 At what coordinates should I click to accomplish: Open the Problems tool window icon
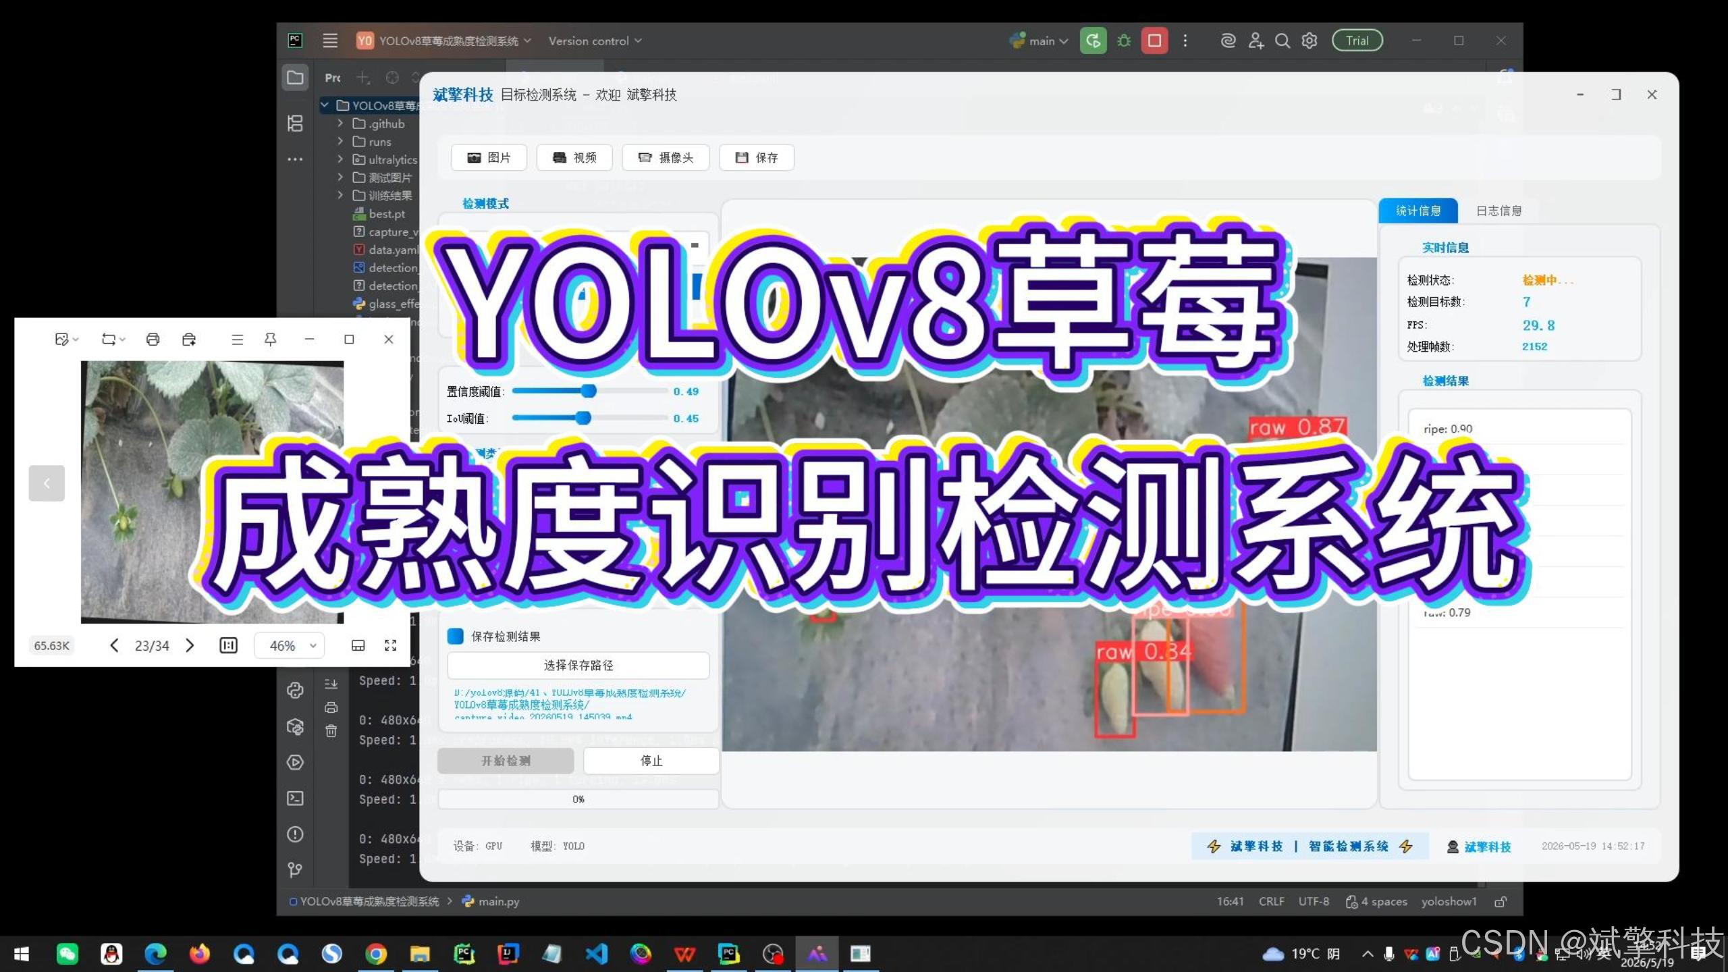click(x=295, y=834)
